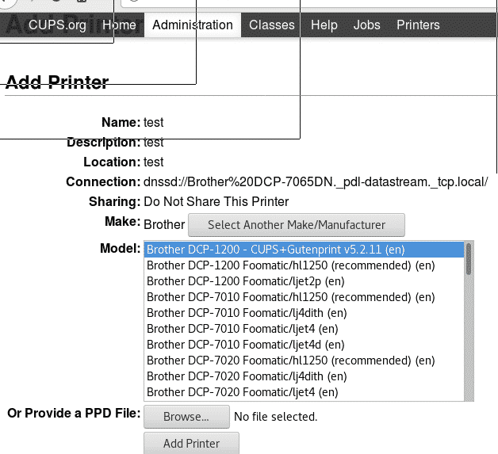Select Brother DCP-1200 CUPS+Gutenprint v5.2.11 model
This screenshot has height=454, width=498.
(x=305, y=250)
